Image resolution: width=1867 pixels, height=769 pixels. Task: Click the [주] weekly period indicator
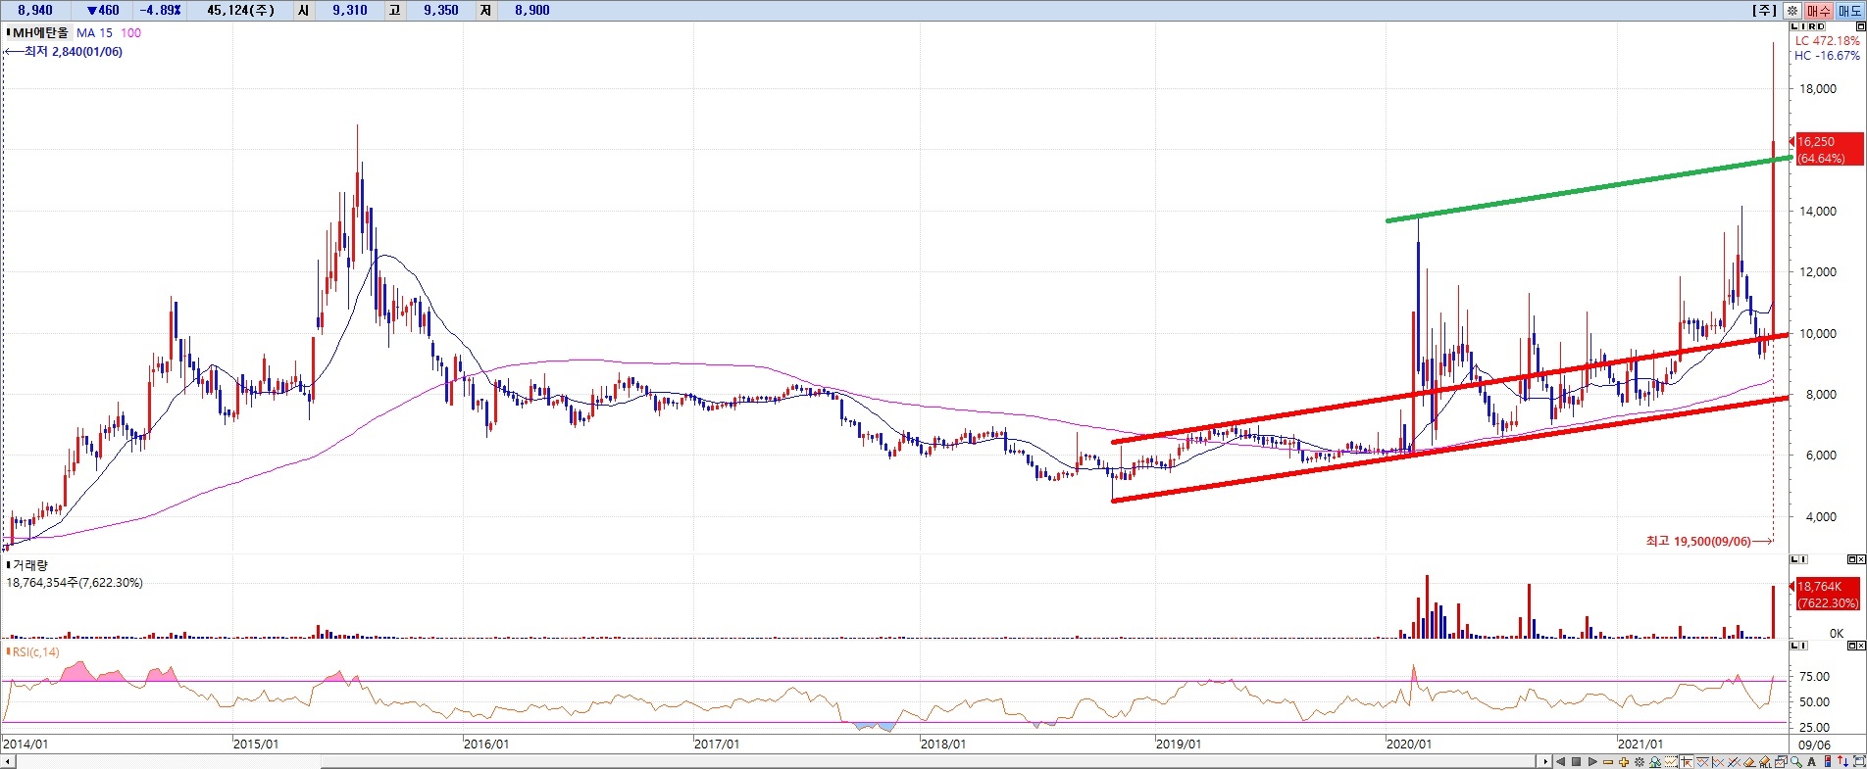[1765, 10]
